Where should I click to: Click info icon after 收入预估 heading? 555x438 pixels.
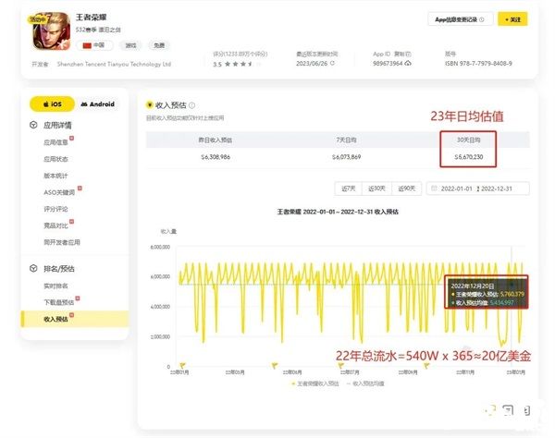tap(191, 105)
